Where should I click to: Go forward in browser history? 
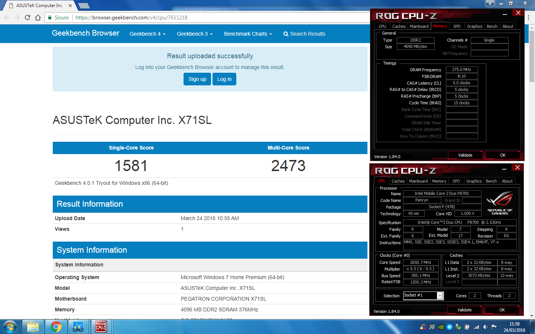coord(17,17)
